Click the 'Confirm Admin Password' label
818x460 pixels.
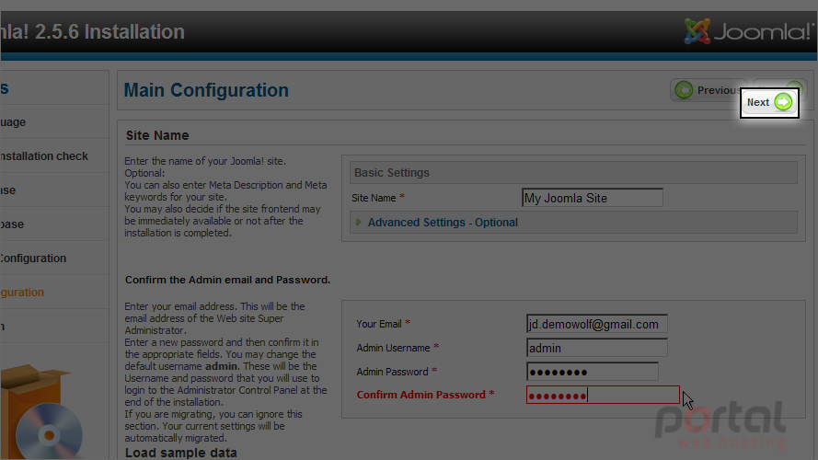(421, 395)
